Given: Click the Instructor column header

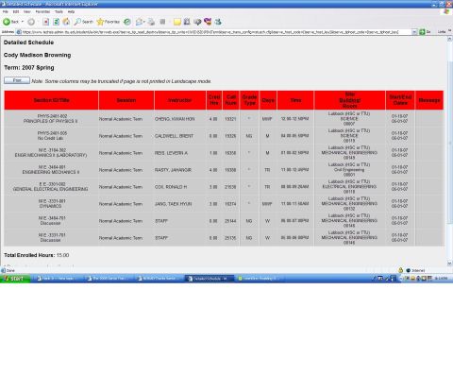Looking at the screenshot, I should pyautogui.click(x=180, y=100).
